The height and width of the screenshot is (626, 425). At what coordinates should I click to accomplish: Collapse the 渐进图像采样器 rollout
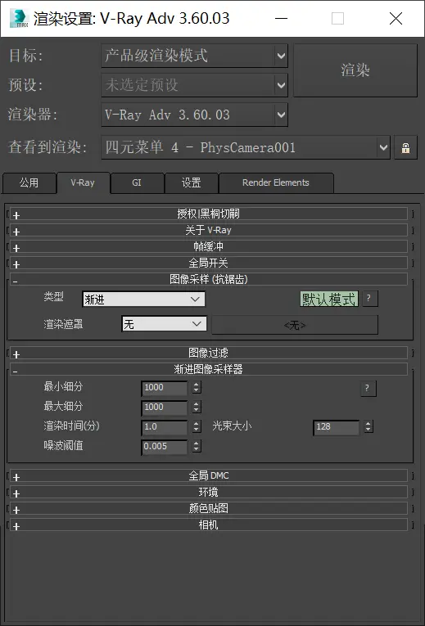pyautogui.click(x=209, y=369)
